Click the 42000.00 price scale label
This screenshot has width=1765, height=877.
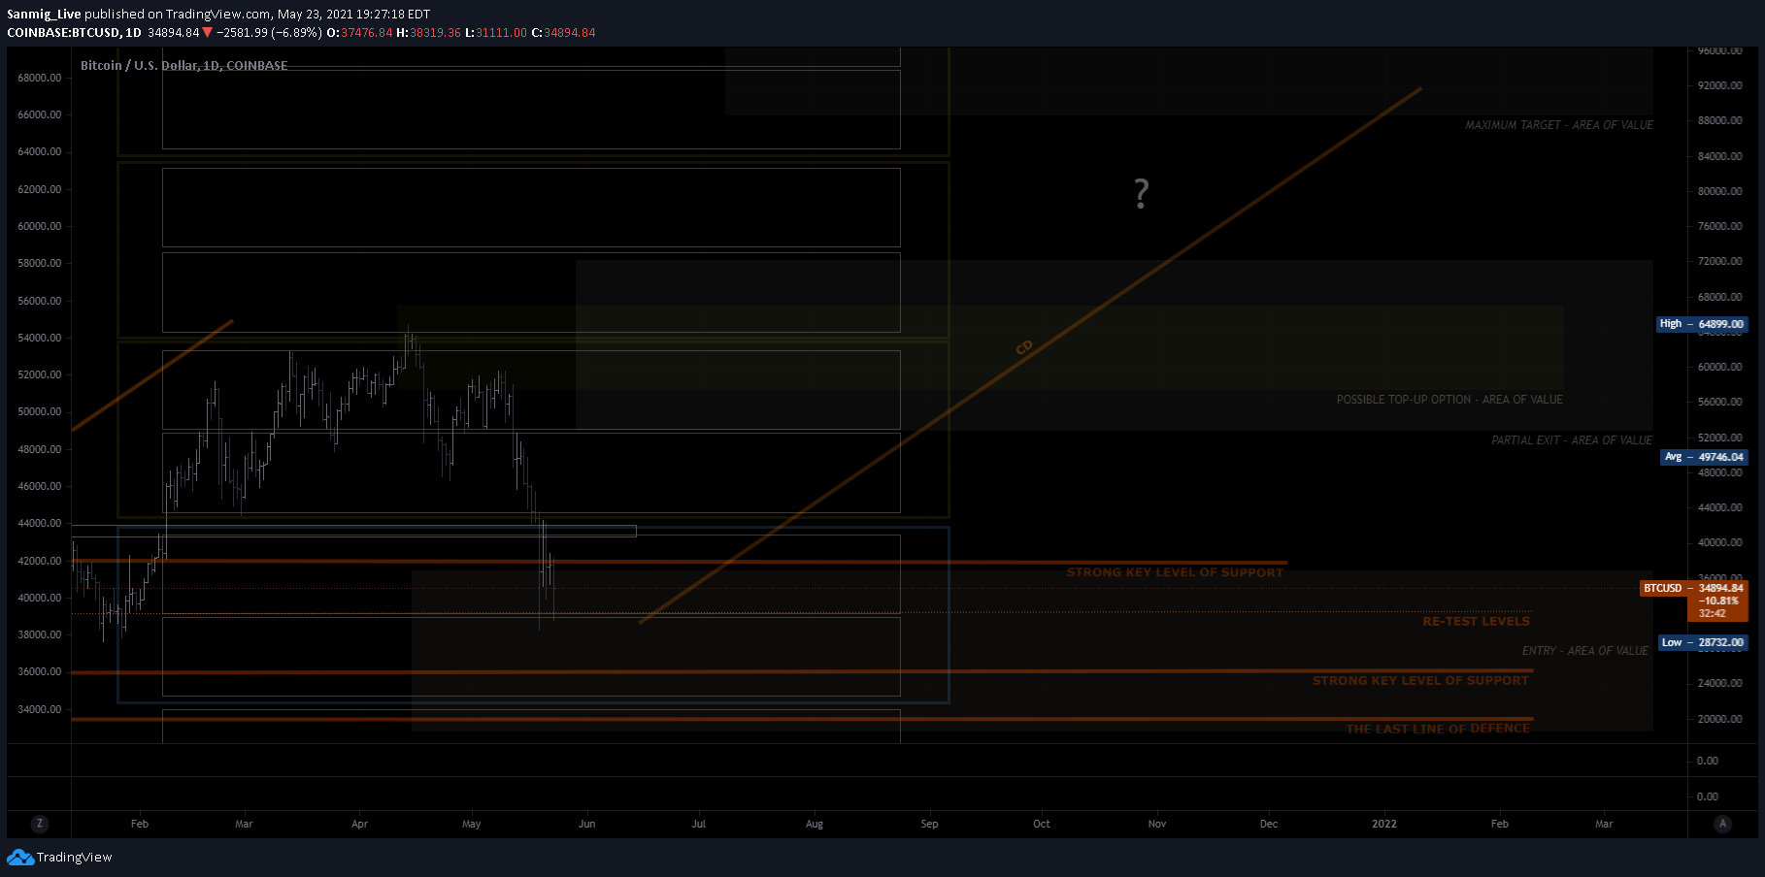40,561
